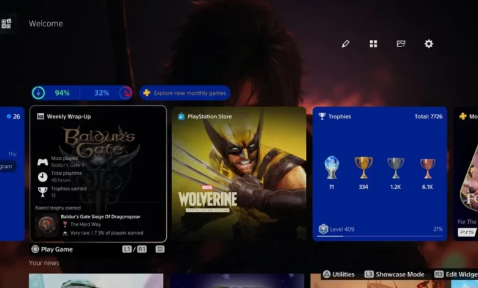
Task: Click the 21% level progress text
Action: click(x=438, y=229)
